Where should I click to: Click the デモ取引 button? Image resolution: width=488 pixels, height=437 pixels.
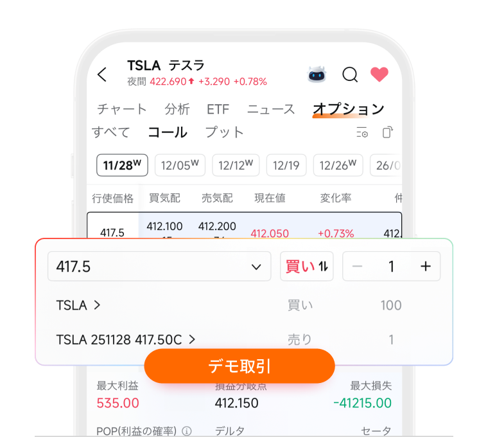[x=240, y=366]
